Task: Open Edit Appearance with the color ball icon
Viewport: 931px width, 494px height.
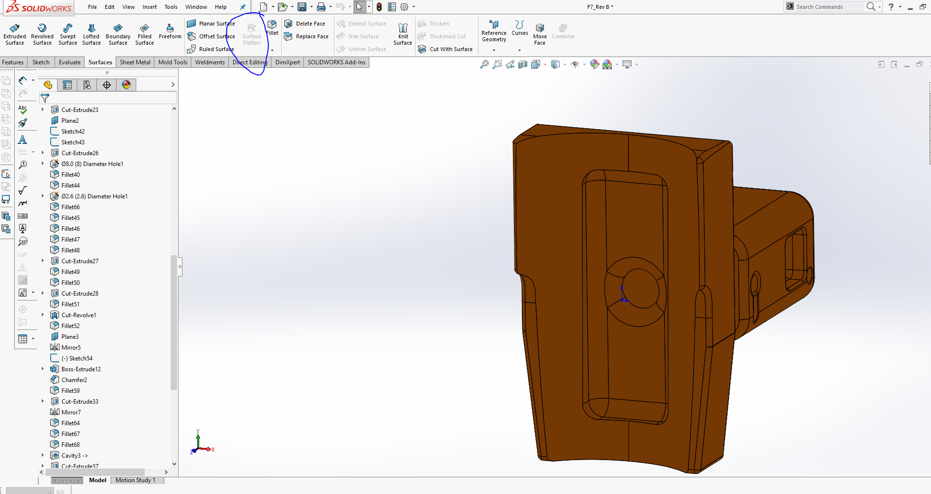Action: [594, 64]
